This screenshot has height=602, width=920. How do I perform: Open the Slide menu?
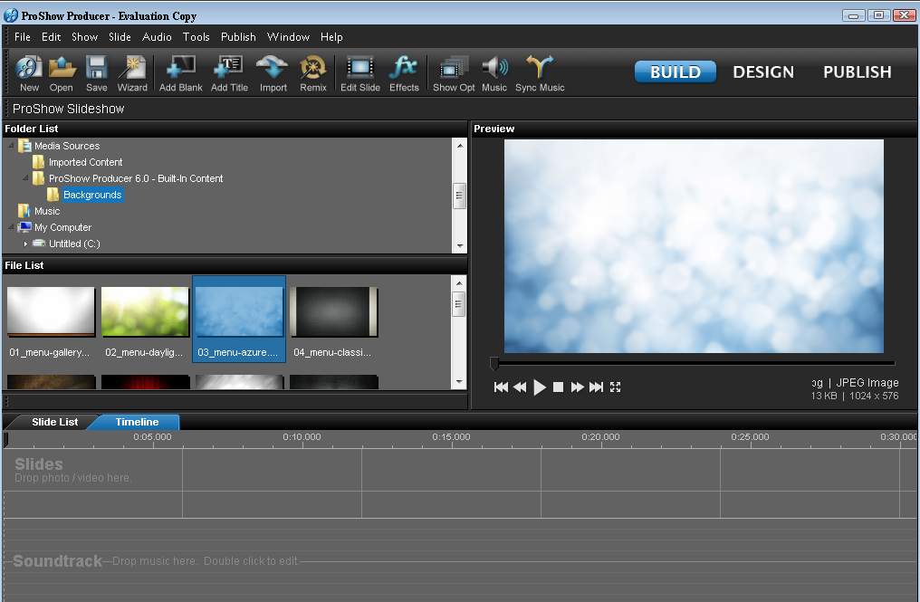pyautogui.click(x=120, y=37)
